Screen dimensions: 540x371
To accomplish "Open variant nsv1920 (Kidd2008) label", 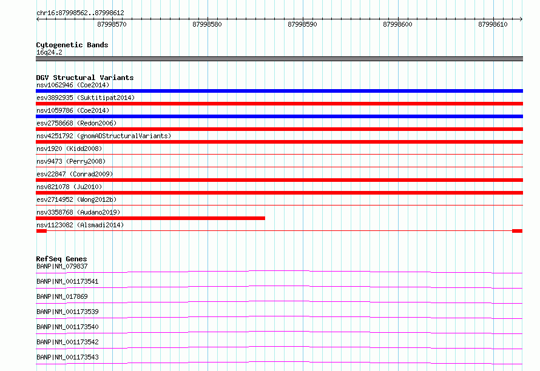I will (x=69, y=149).
